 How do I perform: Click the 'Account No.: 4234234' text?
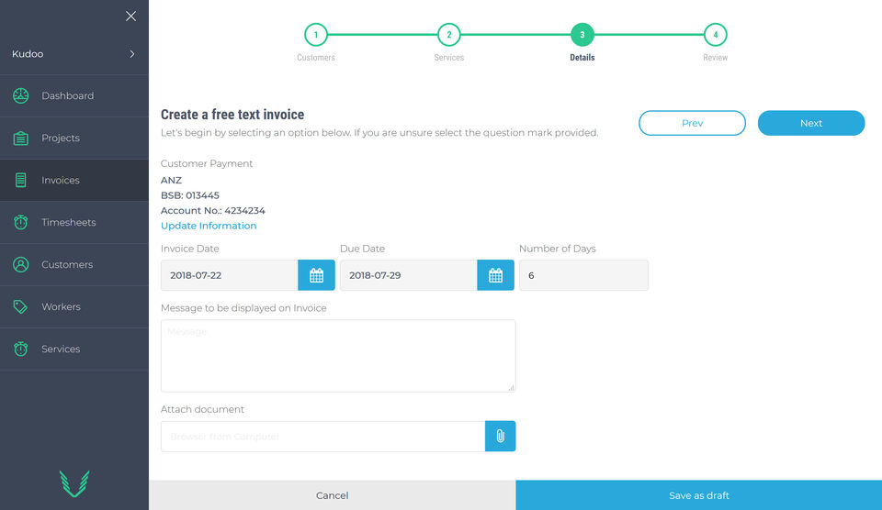point(212,211)
